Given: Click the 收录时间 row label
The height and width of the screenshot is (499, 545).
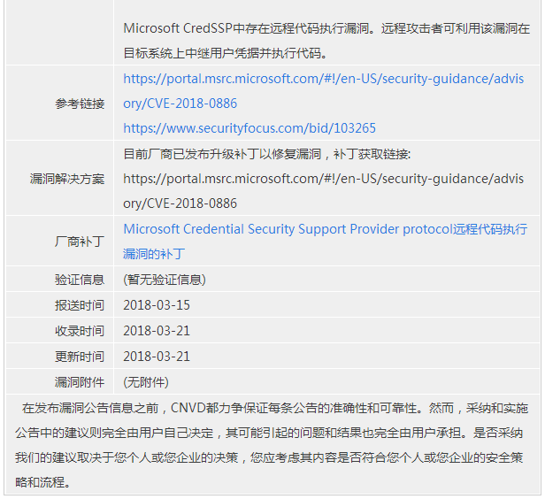Looking at the screenshot, I should pyautogui.click(x=80, y=331).
